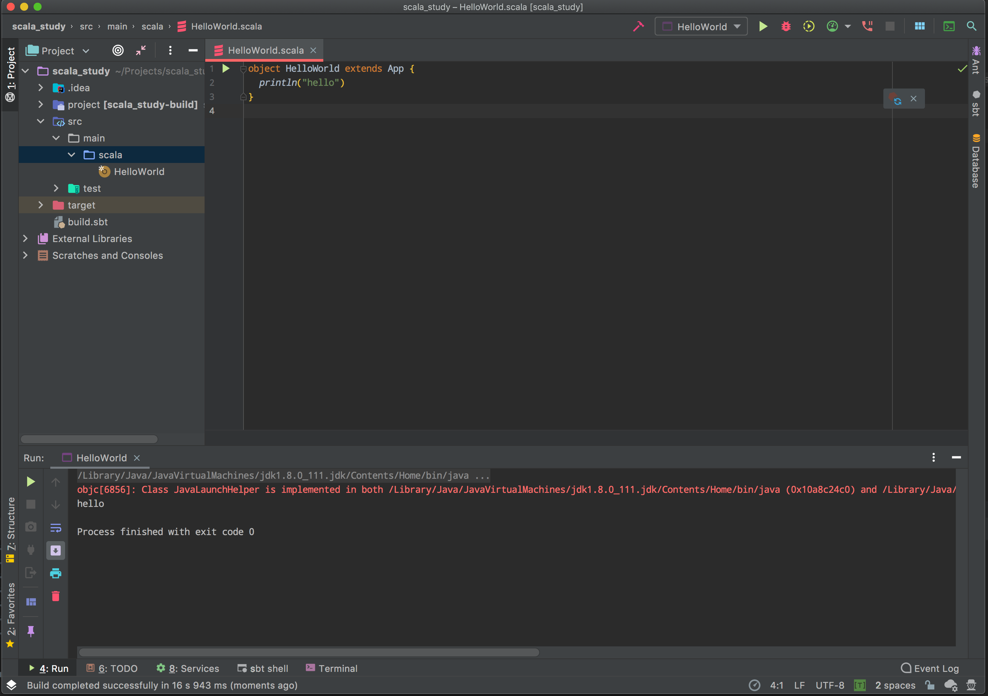Run HelloWorld from the gutter arrow
The image size is (988, 696).
(x=226, y=68)
